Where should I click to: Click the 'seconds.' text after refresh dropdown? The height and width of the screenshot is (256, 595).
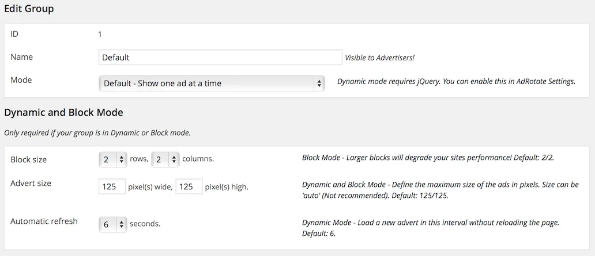point(145,224)
